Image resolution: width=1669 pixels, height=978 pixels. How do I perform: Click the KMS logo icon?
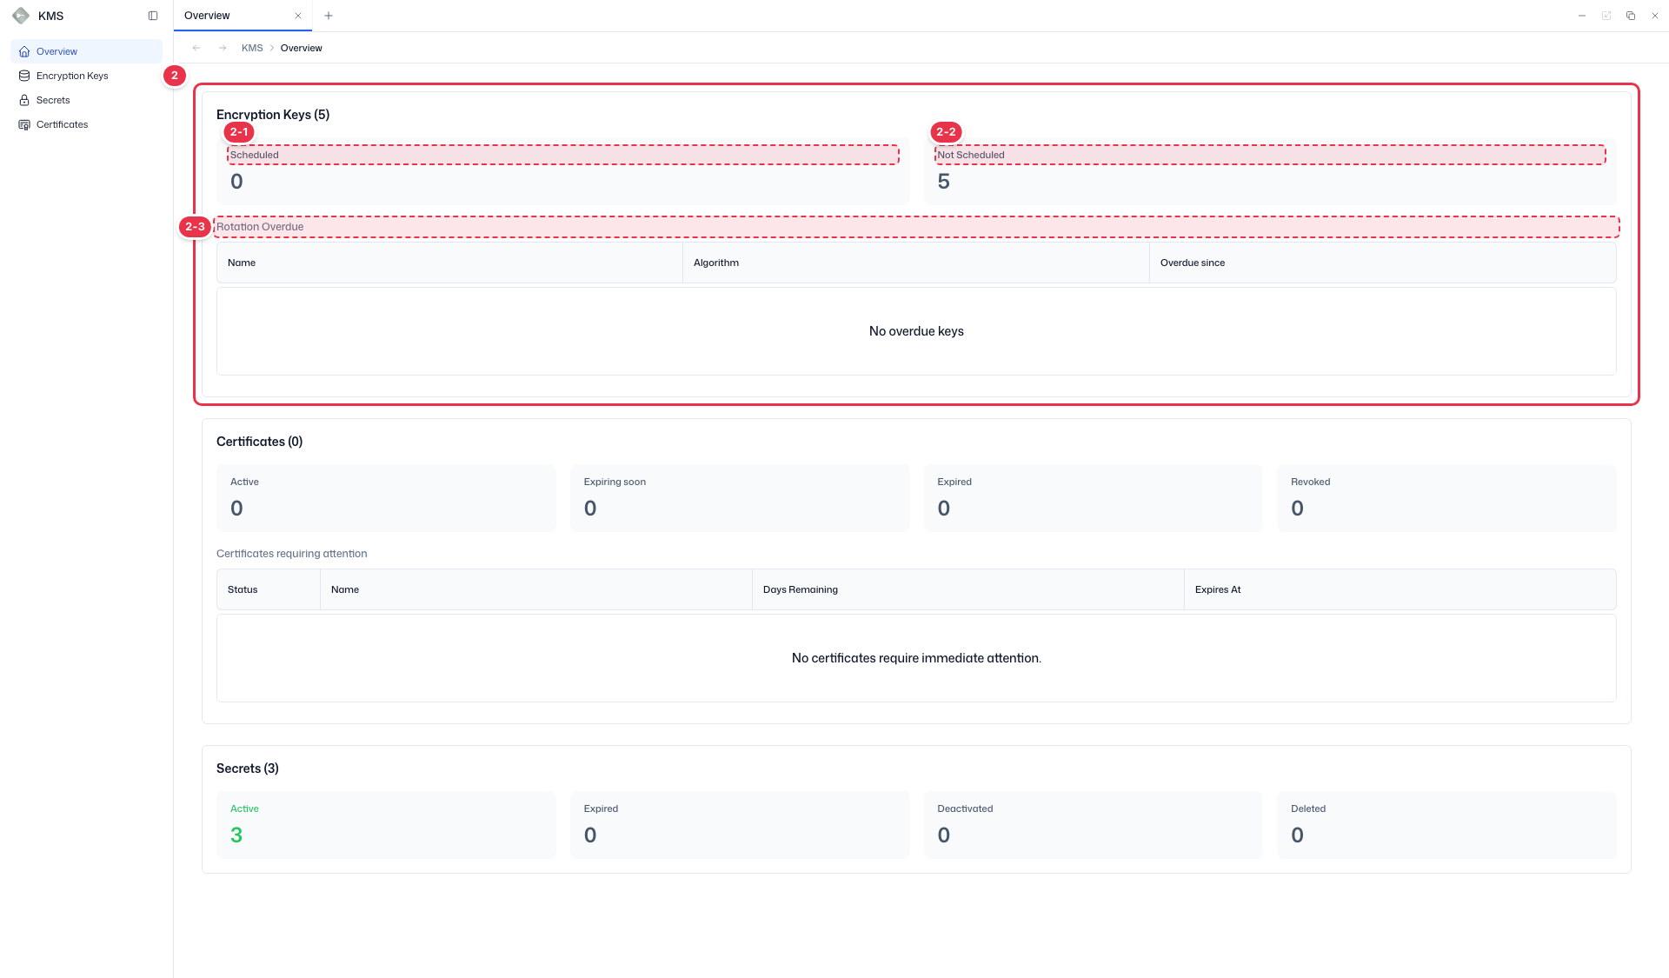click(21, 16)
